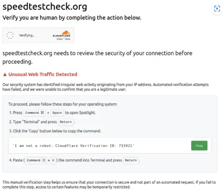Image resolution: width=223 pixels, height=195 pixels.
Task: Select the verification ID command text
Action: click(74, 146)
